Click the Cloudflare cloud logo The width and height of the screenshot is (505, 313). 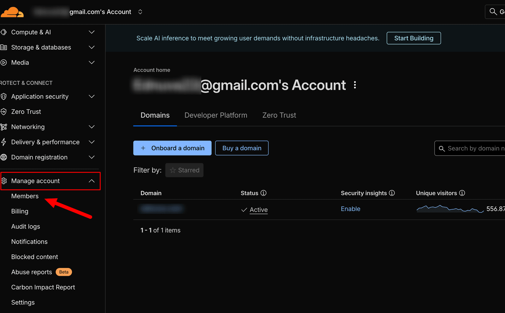coord(12,12)
